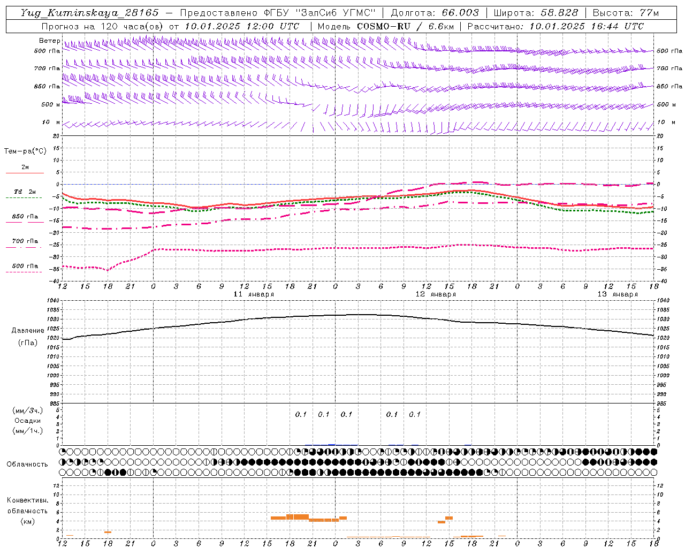
Task: Click the Давление panel label
Action: pyautogui.click(x=28, y=331)
